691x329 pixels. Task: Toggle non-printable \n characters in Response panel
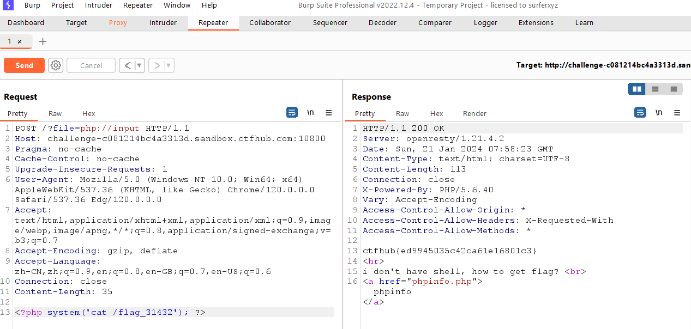(659, 113)
